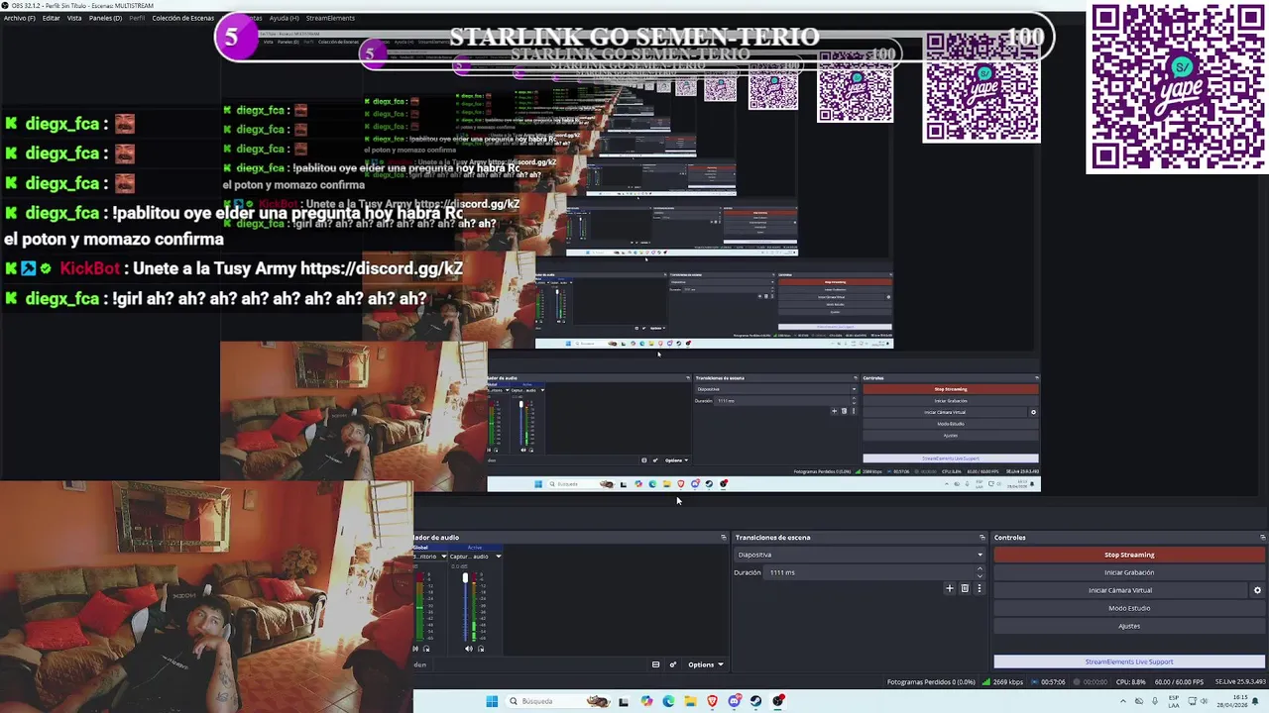Undock the audio mixer panel
Image resolution: width=1269 pixels, height=713 pixels.
pos(723,538)
